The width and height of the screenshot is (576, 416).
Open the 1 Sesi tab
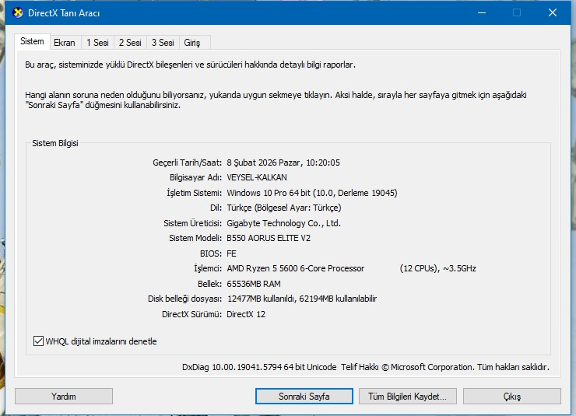pos(98,43)
